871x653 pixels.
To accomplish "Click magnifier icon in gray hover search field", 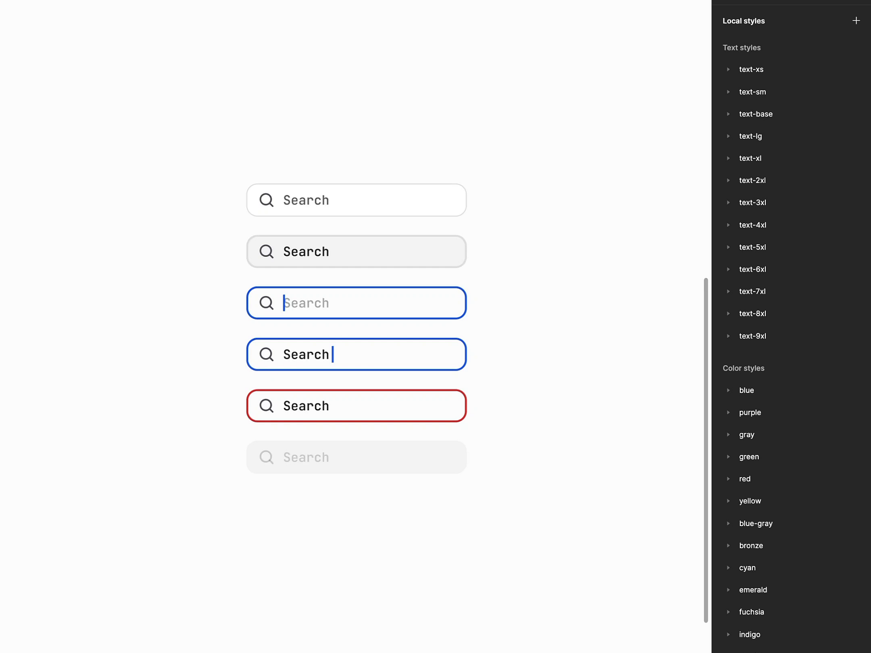I will point(266,251).
